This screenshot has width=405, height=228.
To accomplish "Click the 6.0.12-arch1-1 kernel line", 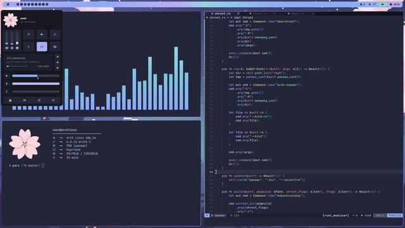I will click(x=78, y=142).
